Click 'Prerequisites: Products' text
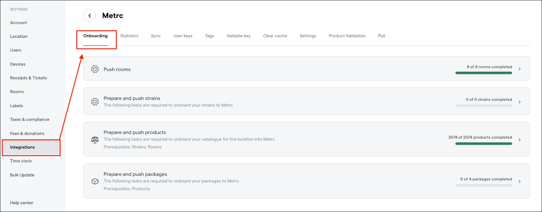The image size is (542, 212). pyautogui.click(x=127, y=189)
